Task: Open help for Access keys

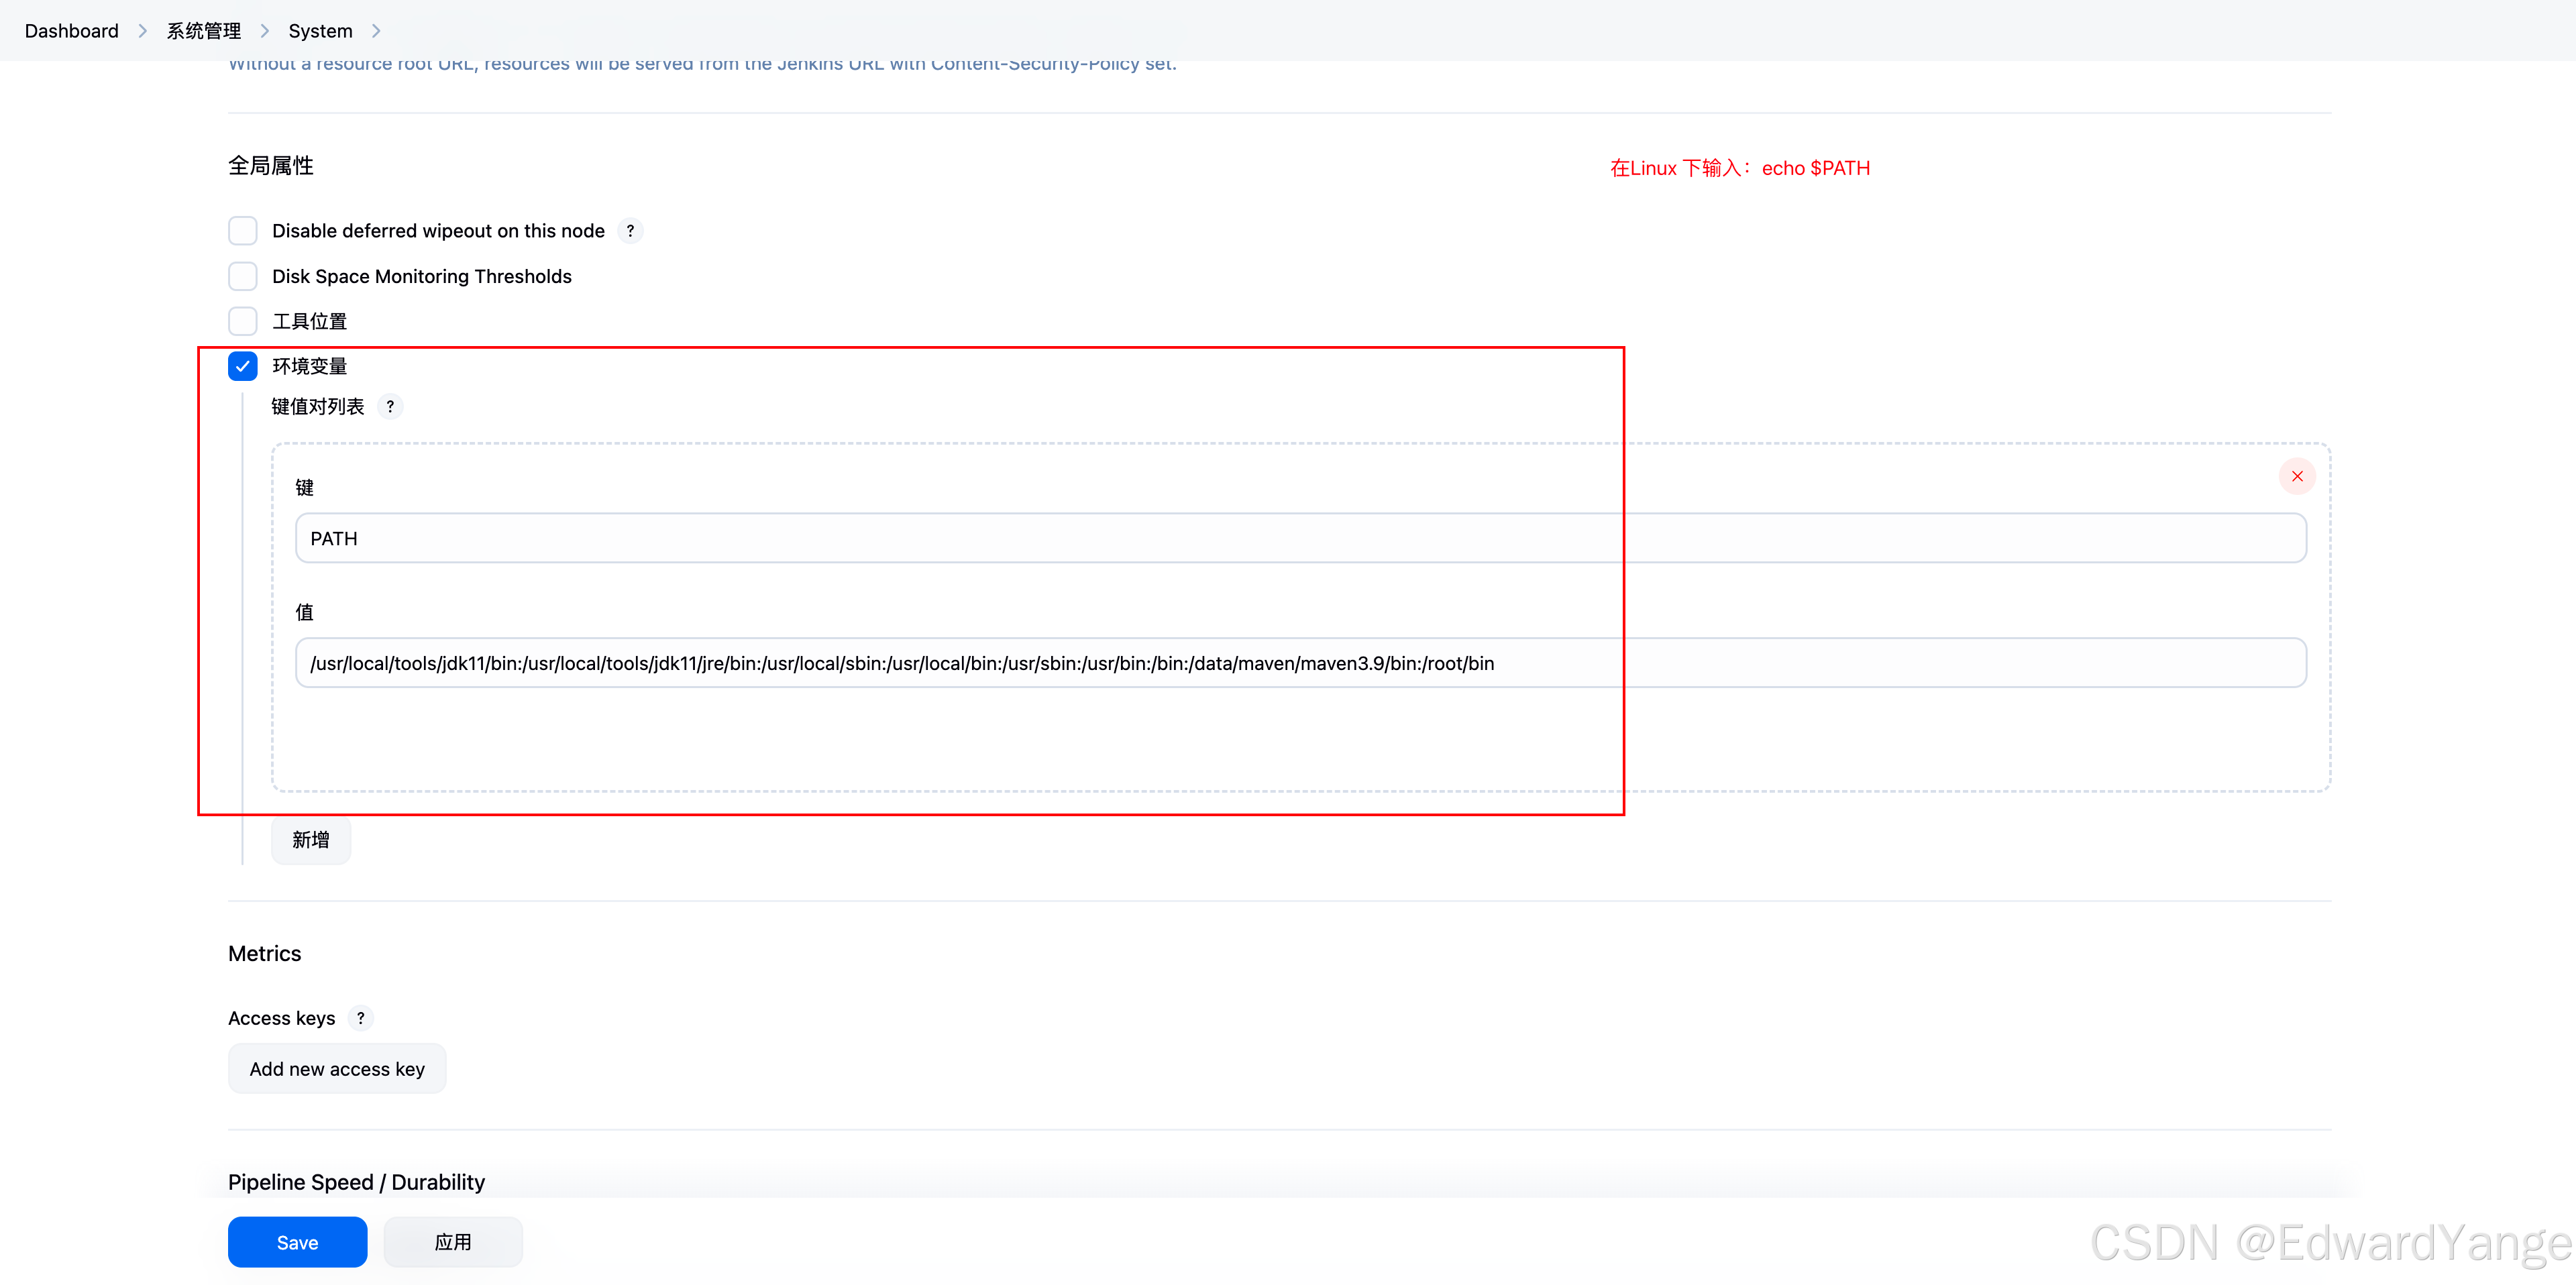Action: 360,1017
